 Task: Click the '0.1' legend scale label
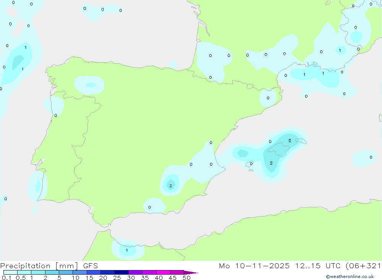pos(6,278)
